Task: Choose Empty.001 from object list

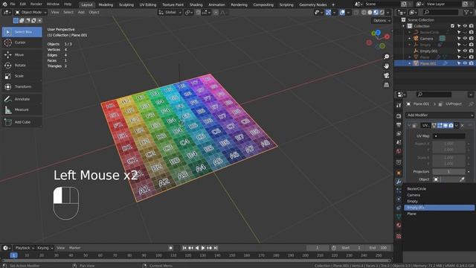Action: coord(439,208)
